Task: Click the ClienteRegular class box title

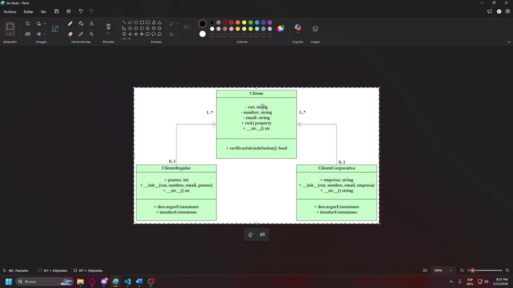Action: click(176, 168)
